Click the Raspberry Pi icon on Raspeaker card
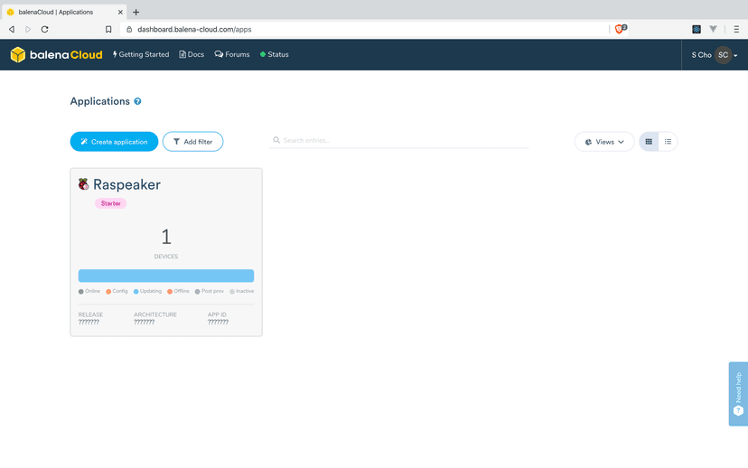 [x=84, y=184]
